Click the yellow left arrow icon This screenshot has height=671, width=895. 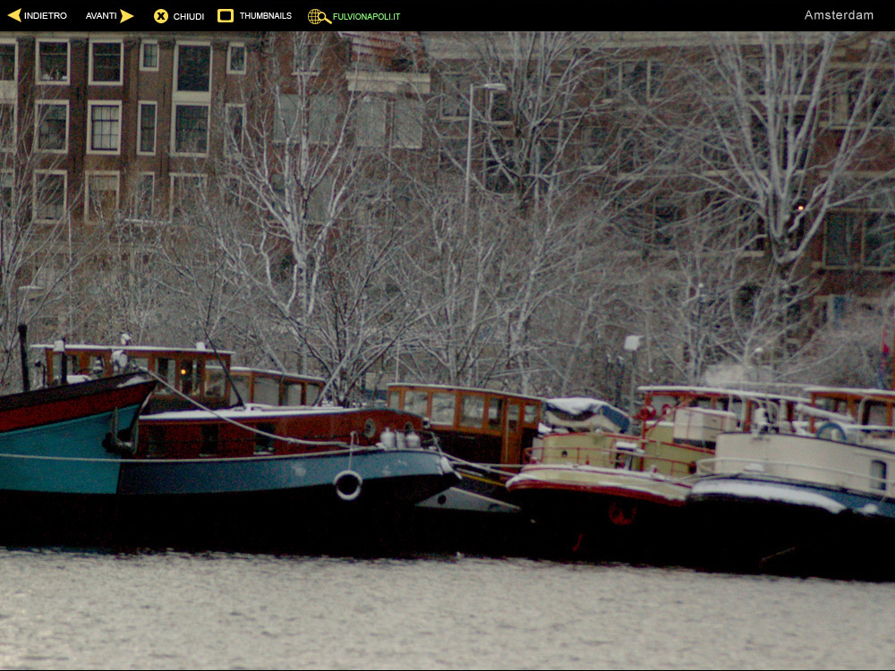pos(14,15)
